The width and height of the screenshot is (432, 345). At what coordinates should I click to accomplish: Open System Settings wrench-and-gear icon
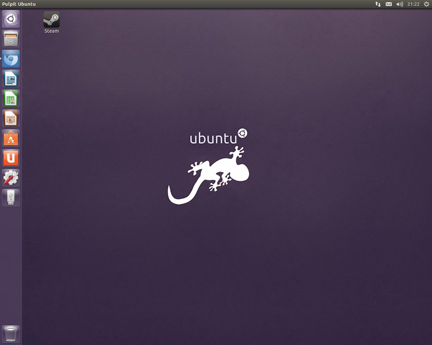point(11,178)
